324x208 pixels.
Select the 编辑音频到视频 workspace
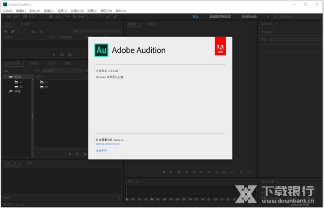pos(220,17)
